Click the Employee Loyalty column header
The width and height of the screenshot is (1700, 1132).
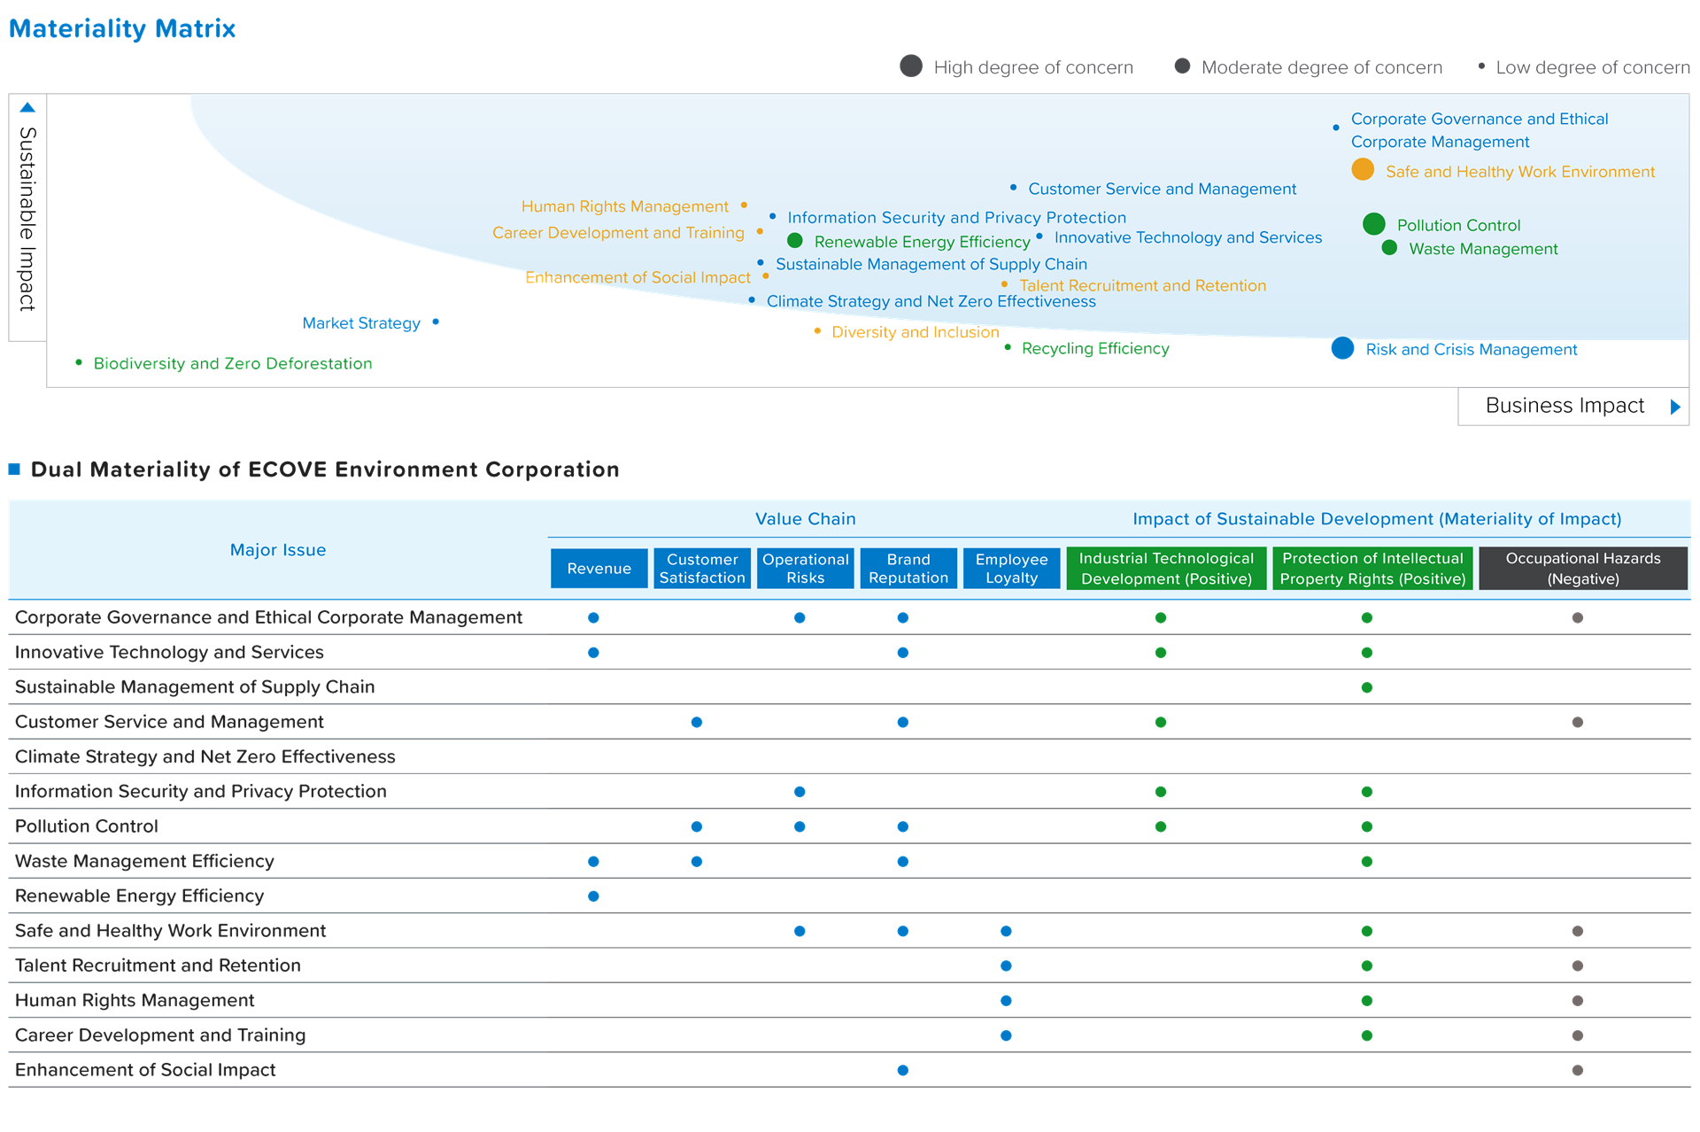(1011, 568)
